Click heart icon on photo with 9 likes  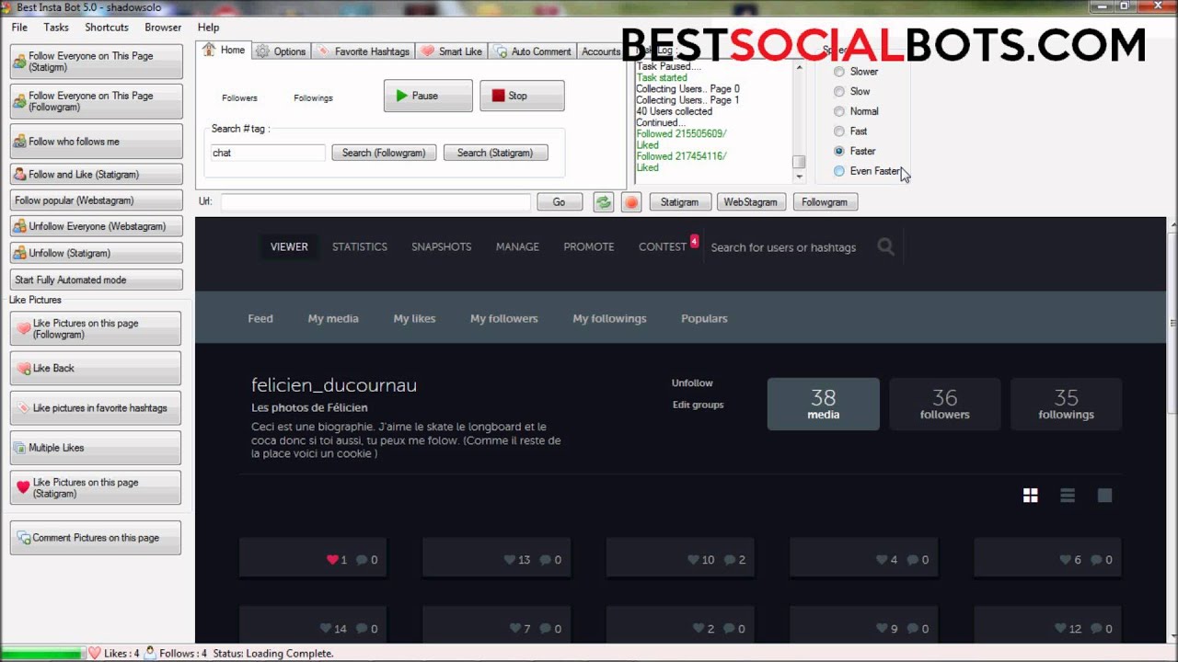[881, 629]
